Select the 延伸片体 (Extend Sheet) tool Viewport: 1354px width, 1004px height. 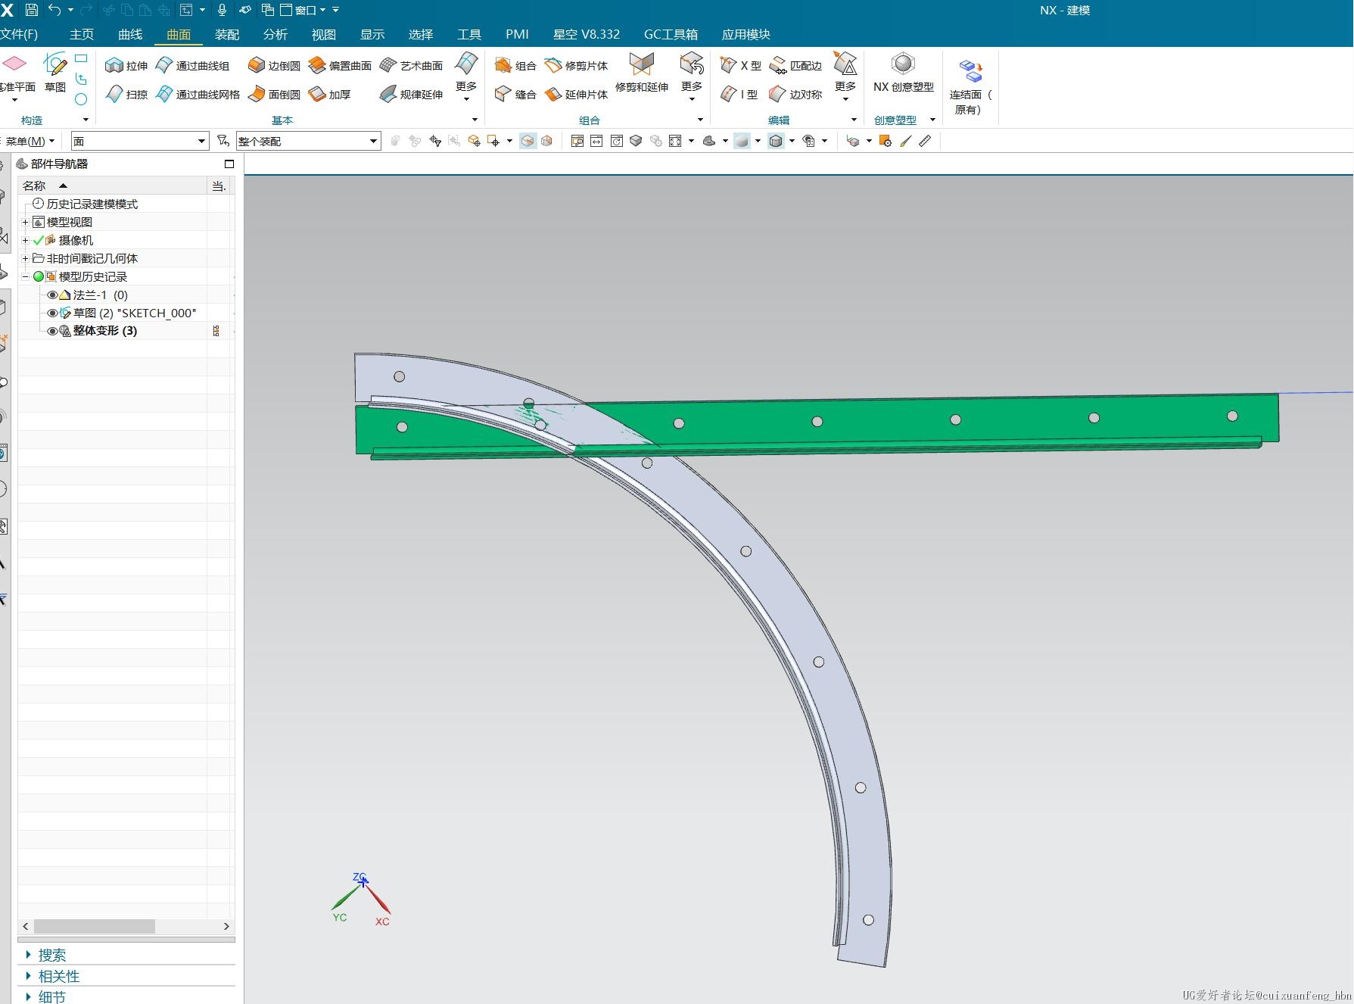pos(576,95)
